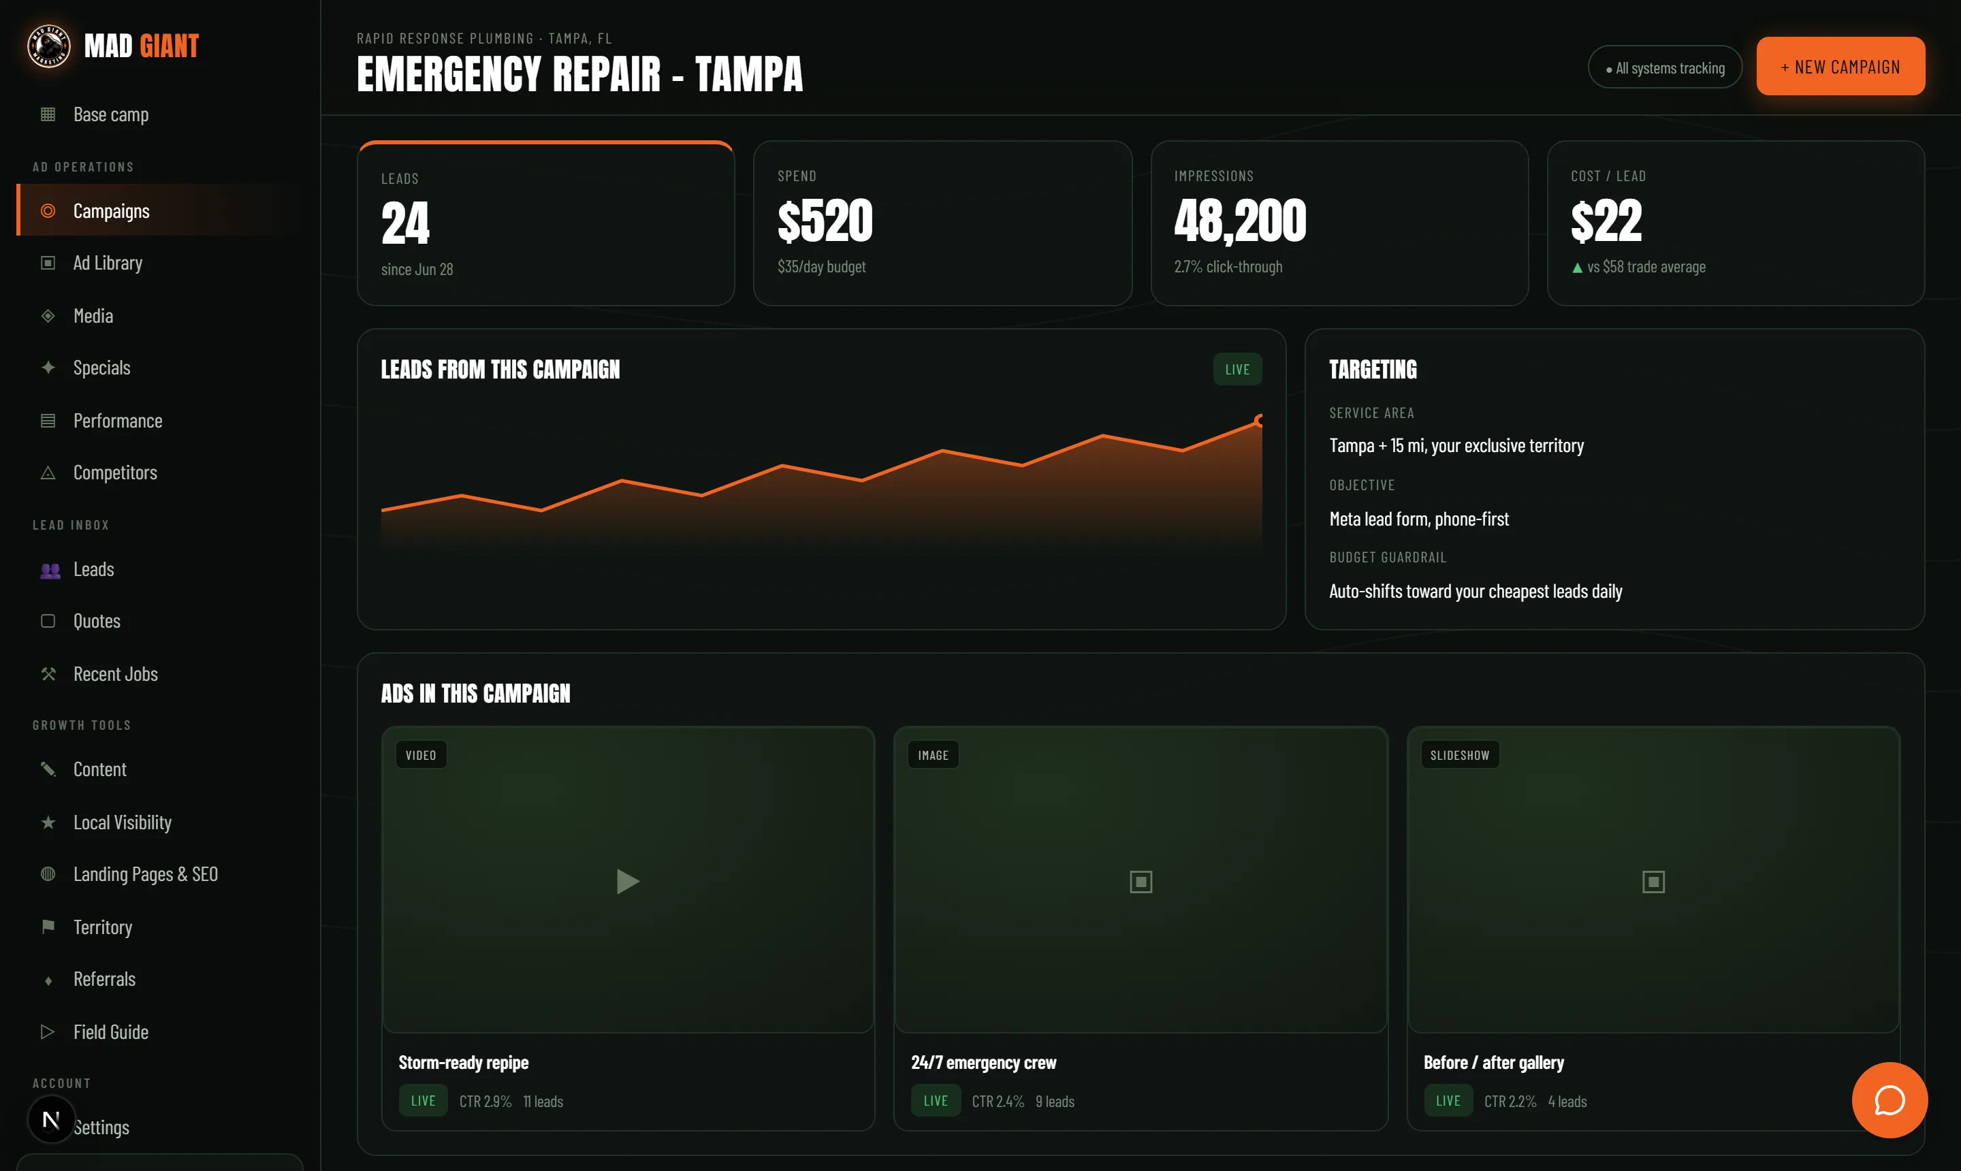Click the All systems tracking status pill
Viewport: 1961px width, 1171px height.
coord(1664,68)
